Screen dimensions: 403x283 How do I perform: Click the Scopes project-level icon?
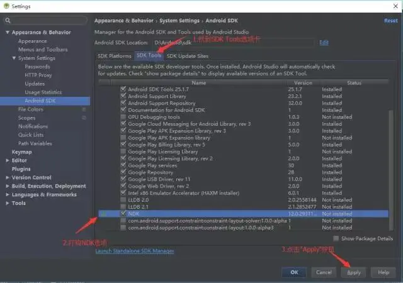[84, 118]
